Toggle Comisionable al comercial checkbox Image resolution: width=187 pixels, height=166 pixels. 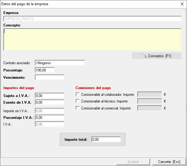point(78,108)
